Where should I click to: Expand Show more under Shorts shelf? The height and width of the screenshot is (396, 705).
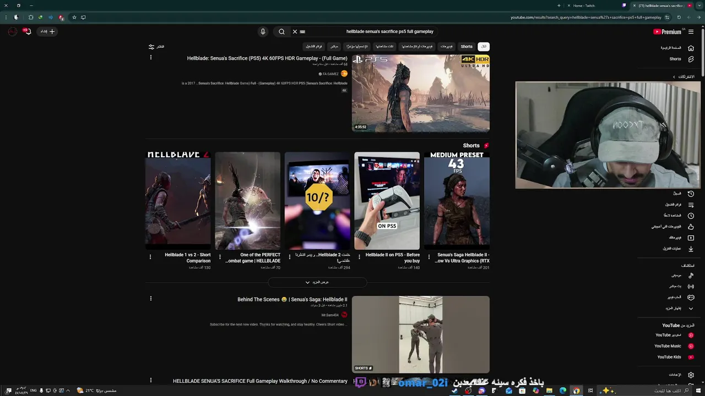pos(317,282)
